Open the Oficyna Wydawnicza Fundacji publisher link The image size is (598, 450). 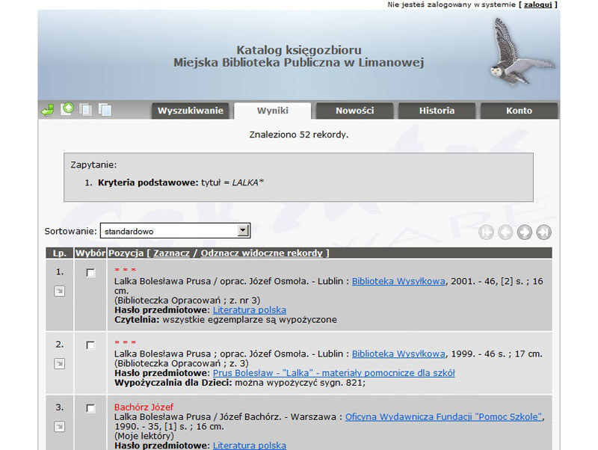click(443, 417)
